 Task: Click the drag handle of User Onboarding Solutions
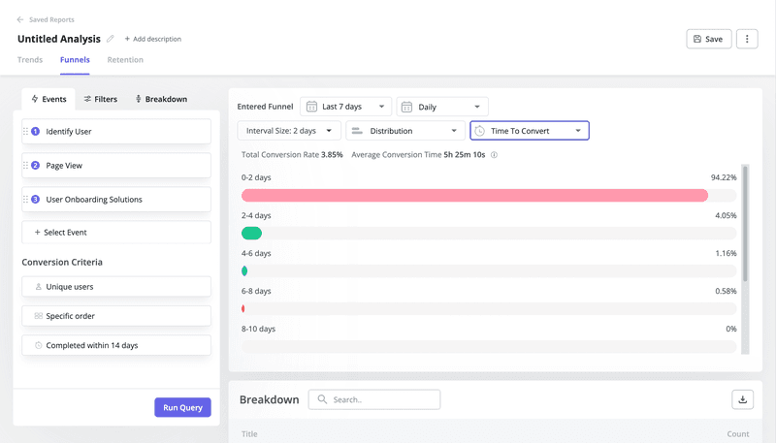point(26,200)
